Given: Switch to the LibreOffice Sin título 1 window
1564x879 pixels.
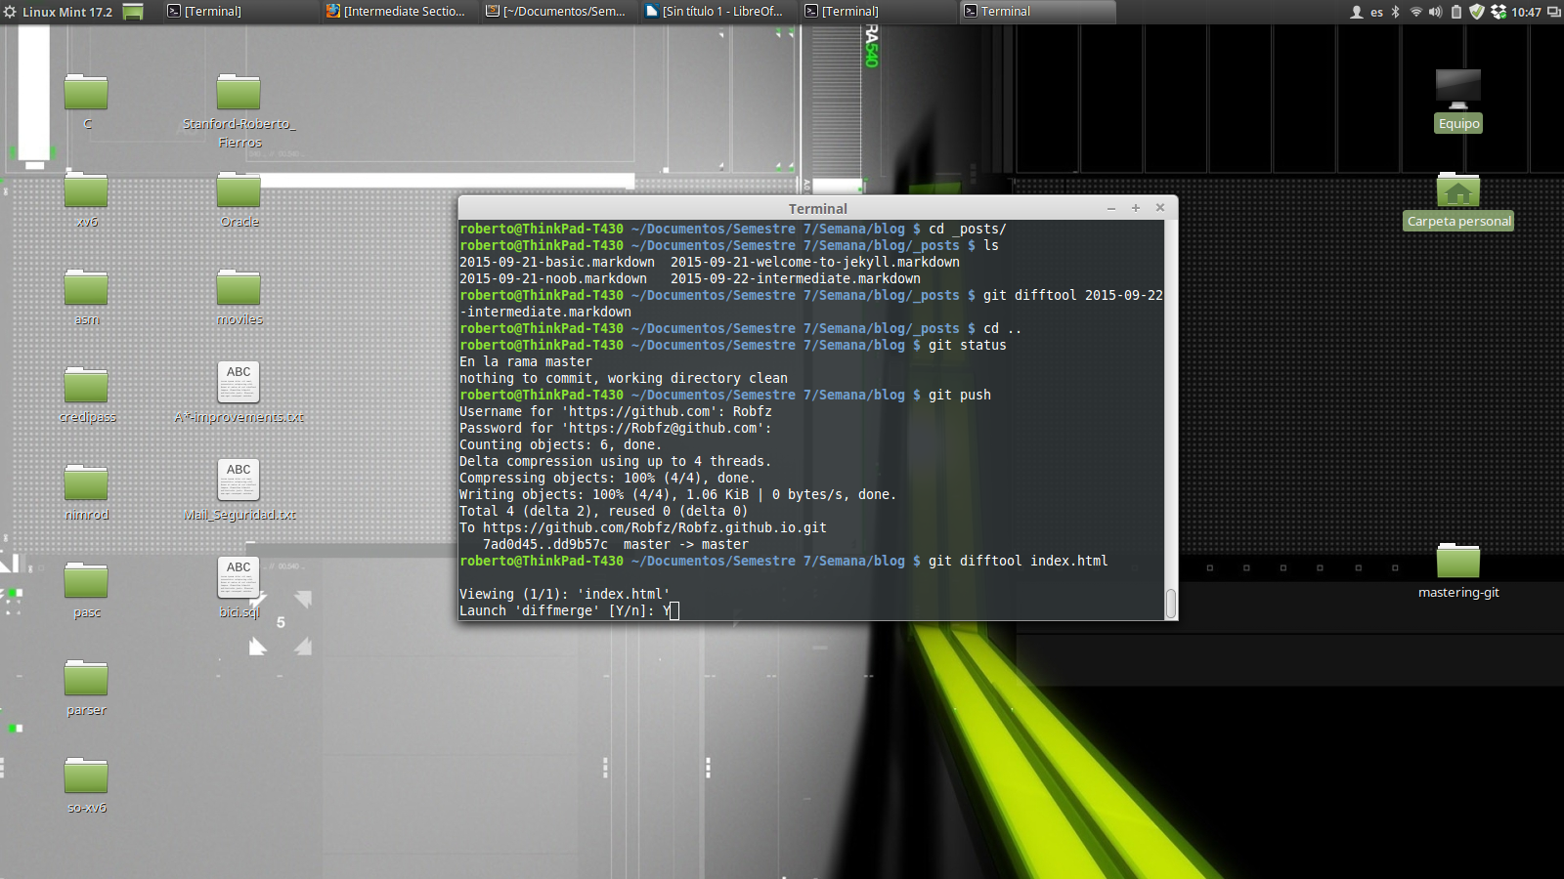Looking at the screenshot, I should [715, 12].
